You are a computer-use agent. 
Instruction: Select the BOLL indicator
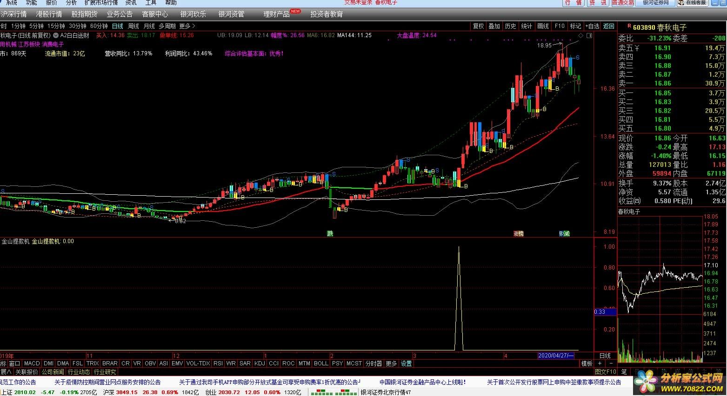tap(321, 363)
